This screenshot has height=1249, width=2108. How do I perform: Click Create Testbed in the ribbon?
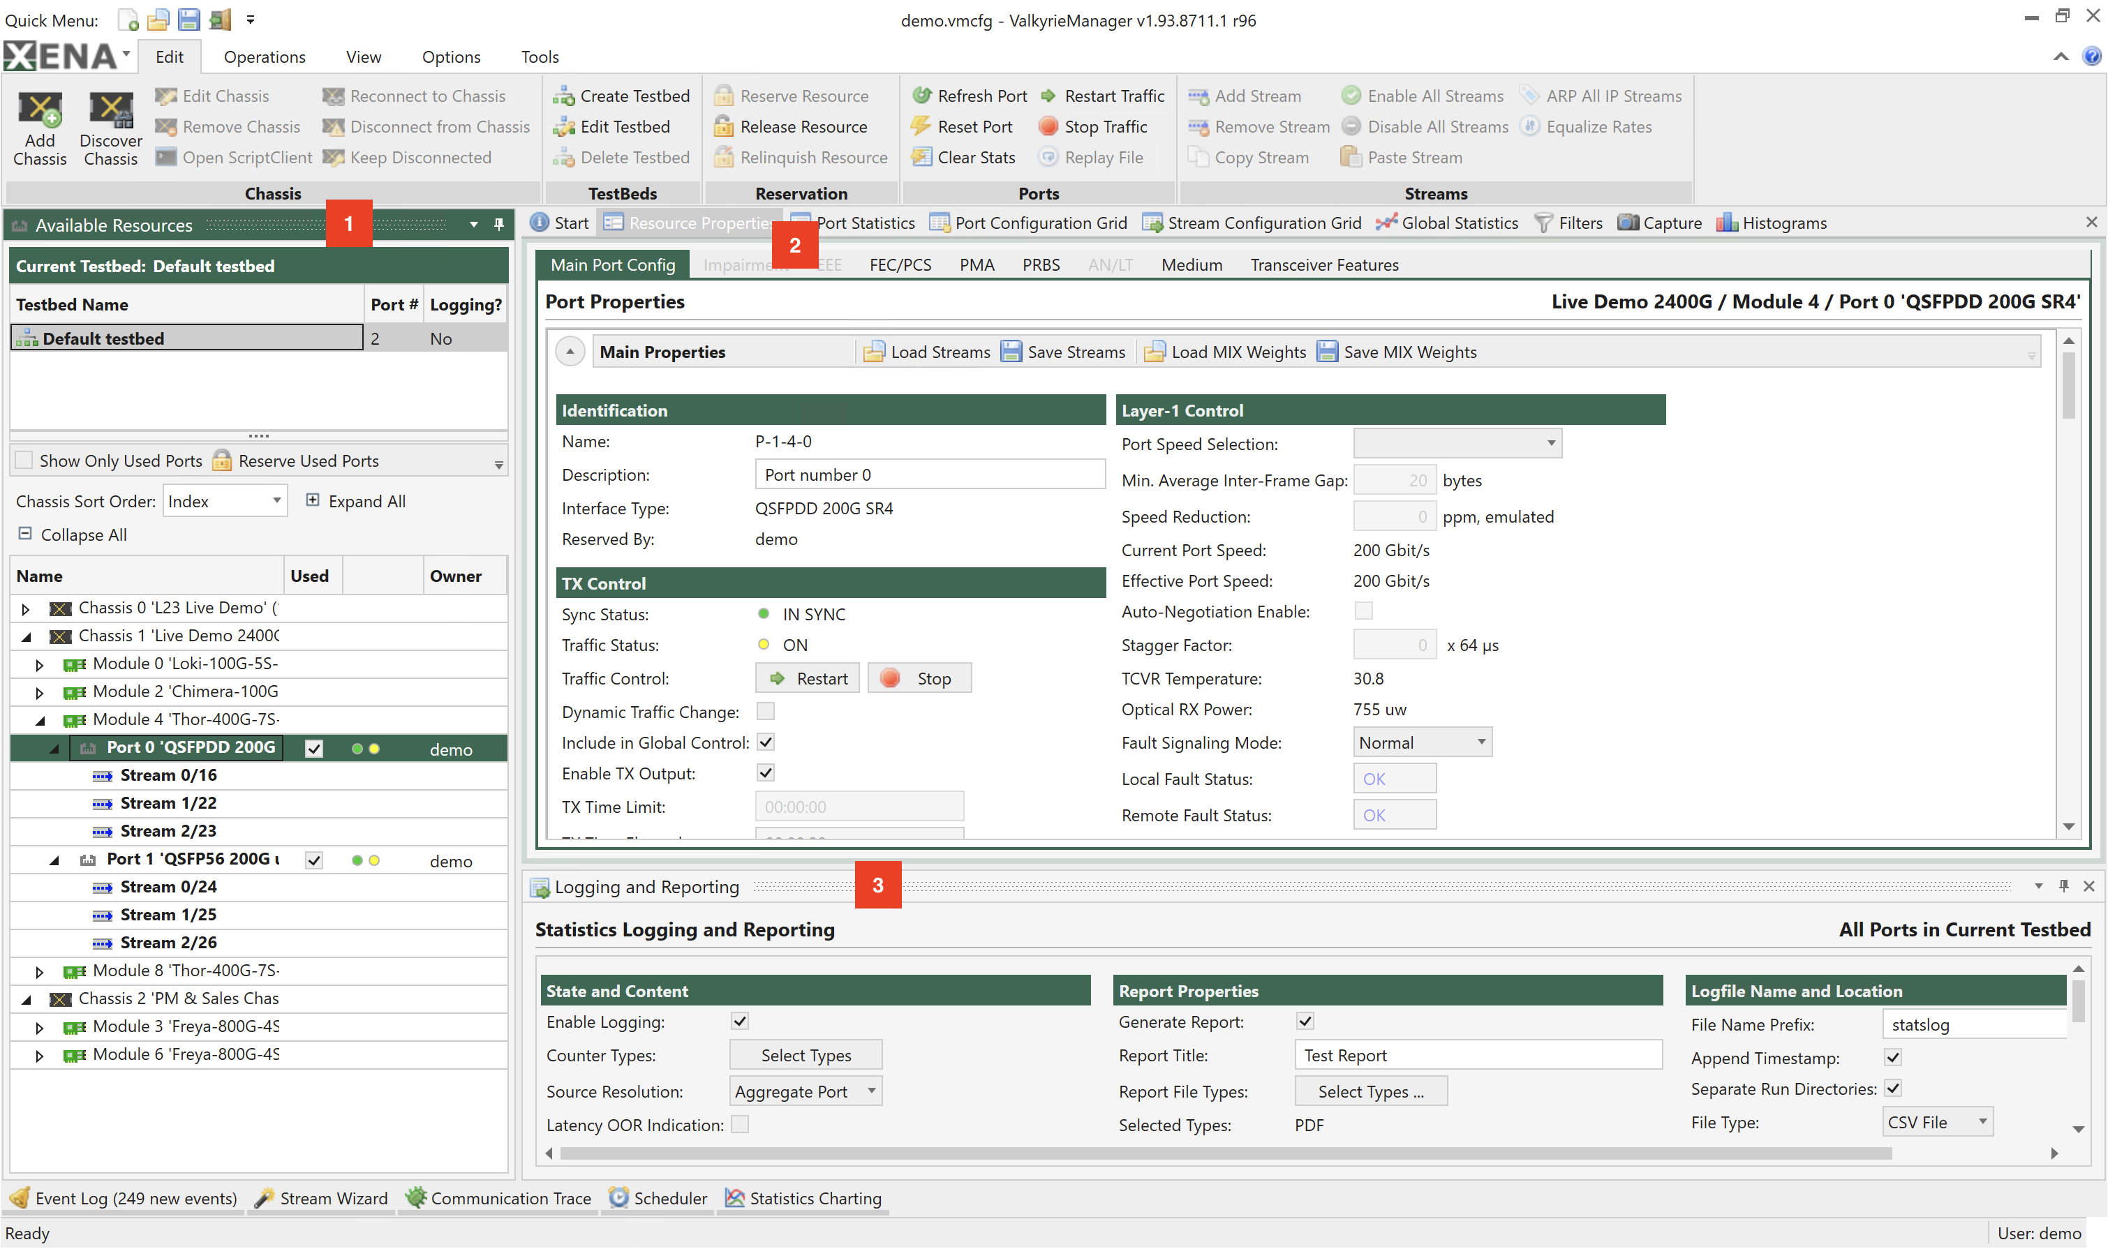[621, 96]
